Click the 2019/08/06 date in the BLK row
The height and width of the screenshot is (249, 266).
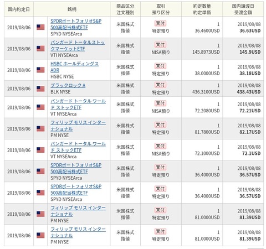19,89
